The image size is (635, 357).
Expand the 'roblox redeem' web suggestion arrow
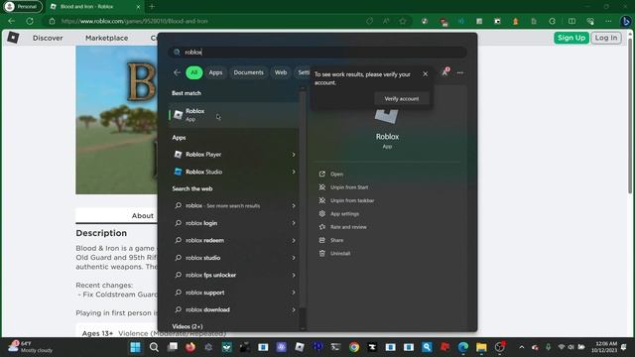[294, 240]
